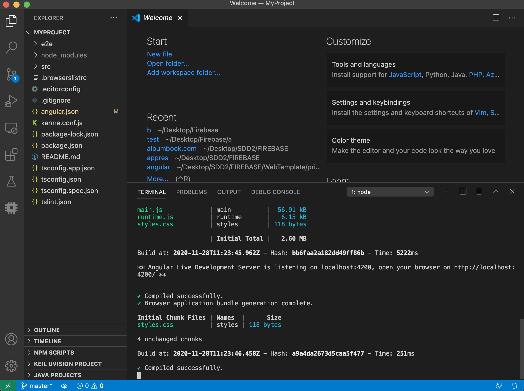The width and height of the screenshot is (524, 391).
Task: Open the 1: node terminal dropdown
Action: pyautogui.click(x=390, y=192)
